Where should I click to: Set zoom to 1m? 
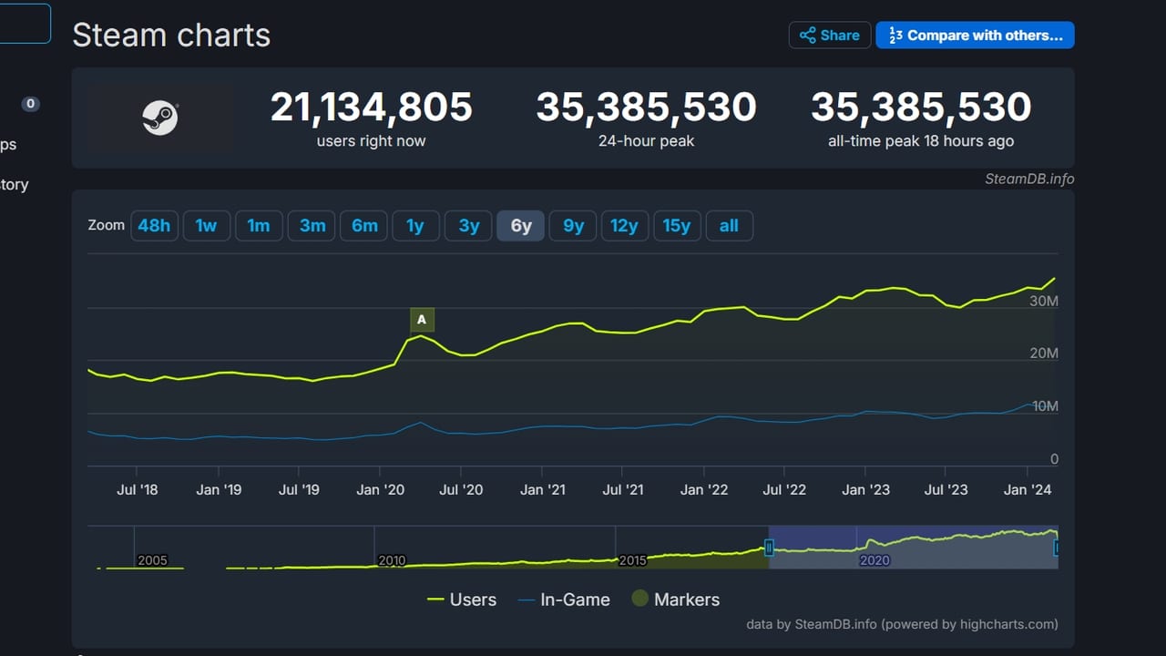(259, 226)
